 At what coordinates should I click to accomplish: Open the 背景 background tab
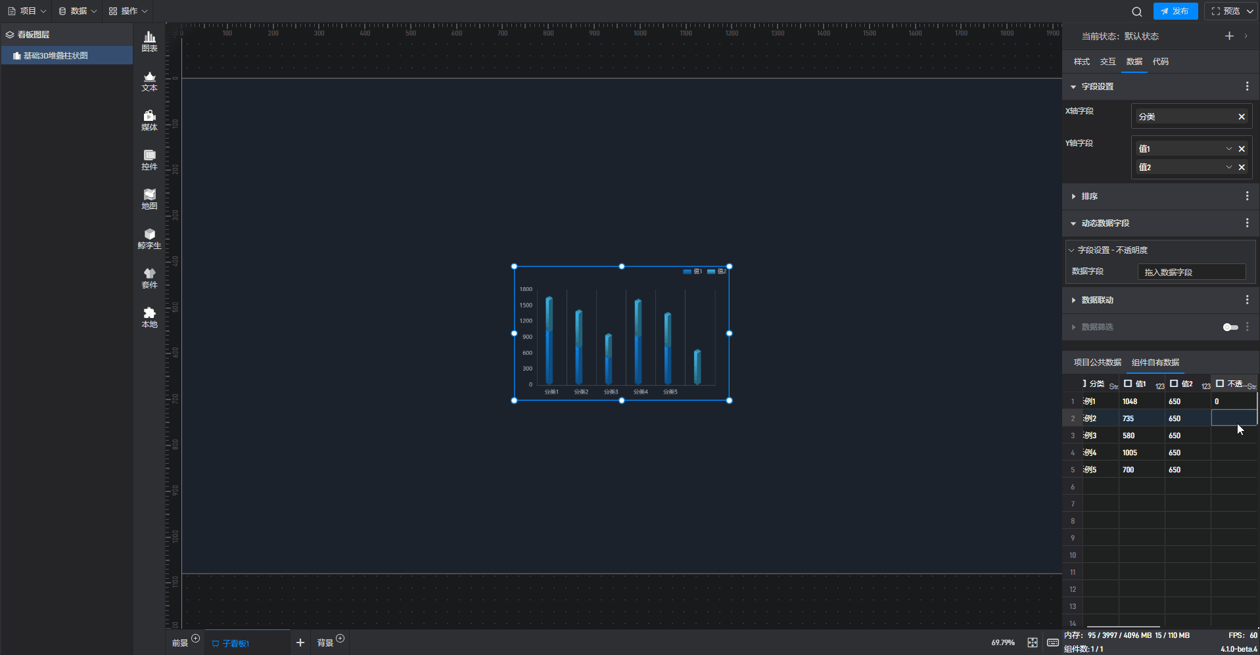325,643
